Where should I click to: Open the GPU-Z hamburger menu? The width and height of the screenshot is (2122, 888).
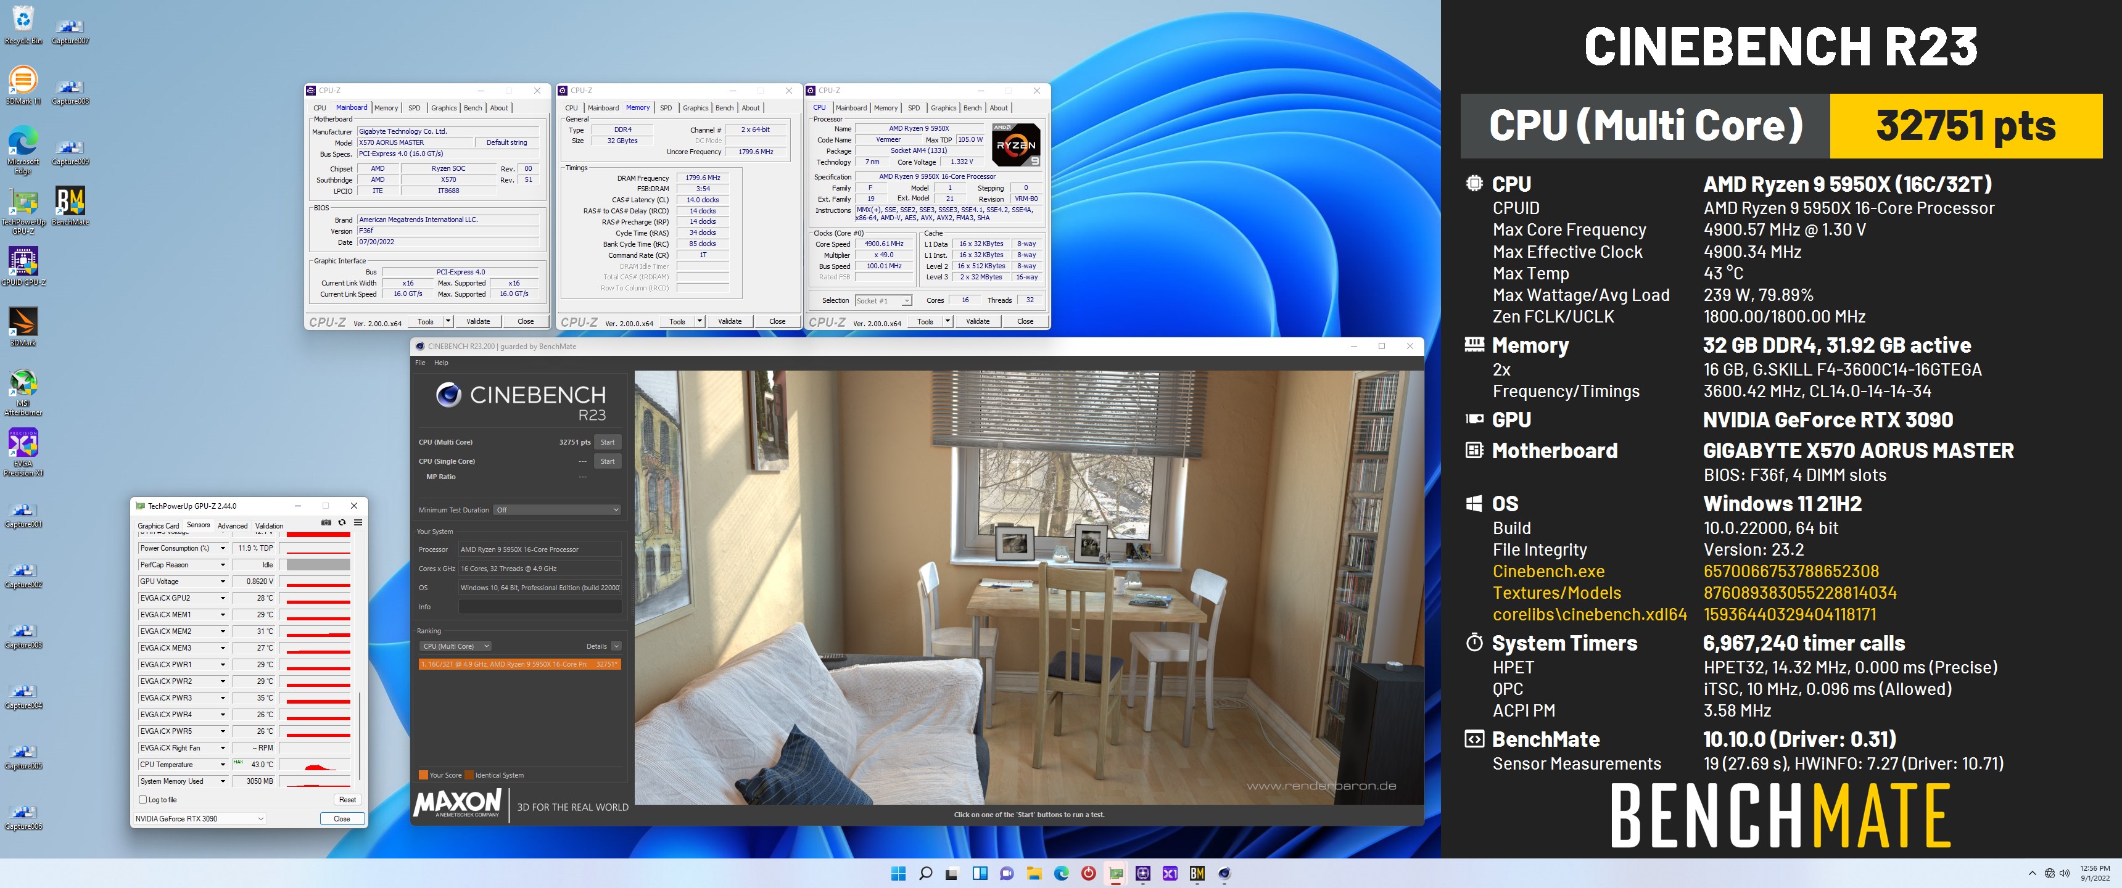coord(358,522)
